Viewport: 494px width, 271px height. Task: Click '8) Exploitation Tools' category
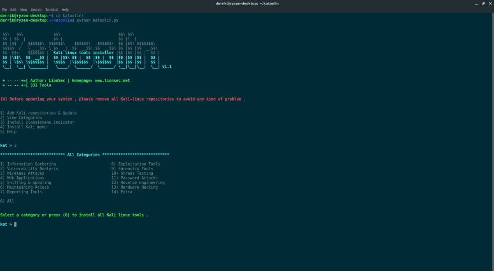(136, 164)
